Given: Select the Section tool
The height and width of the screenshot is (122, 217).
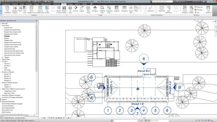Looking at the screenshot, I should pos(76,9).
